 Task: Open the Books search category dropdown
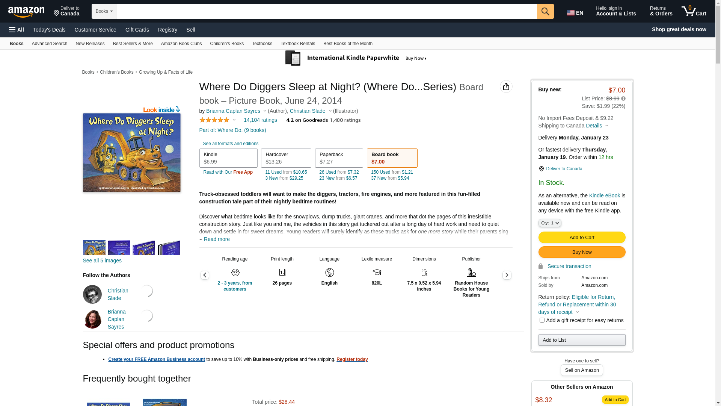click(x=104, y=11)
